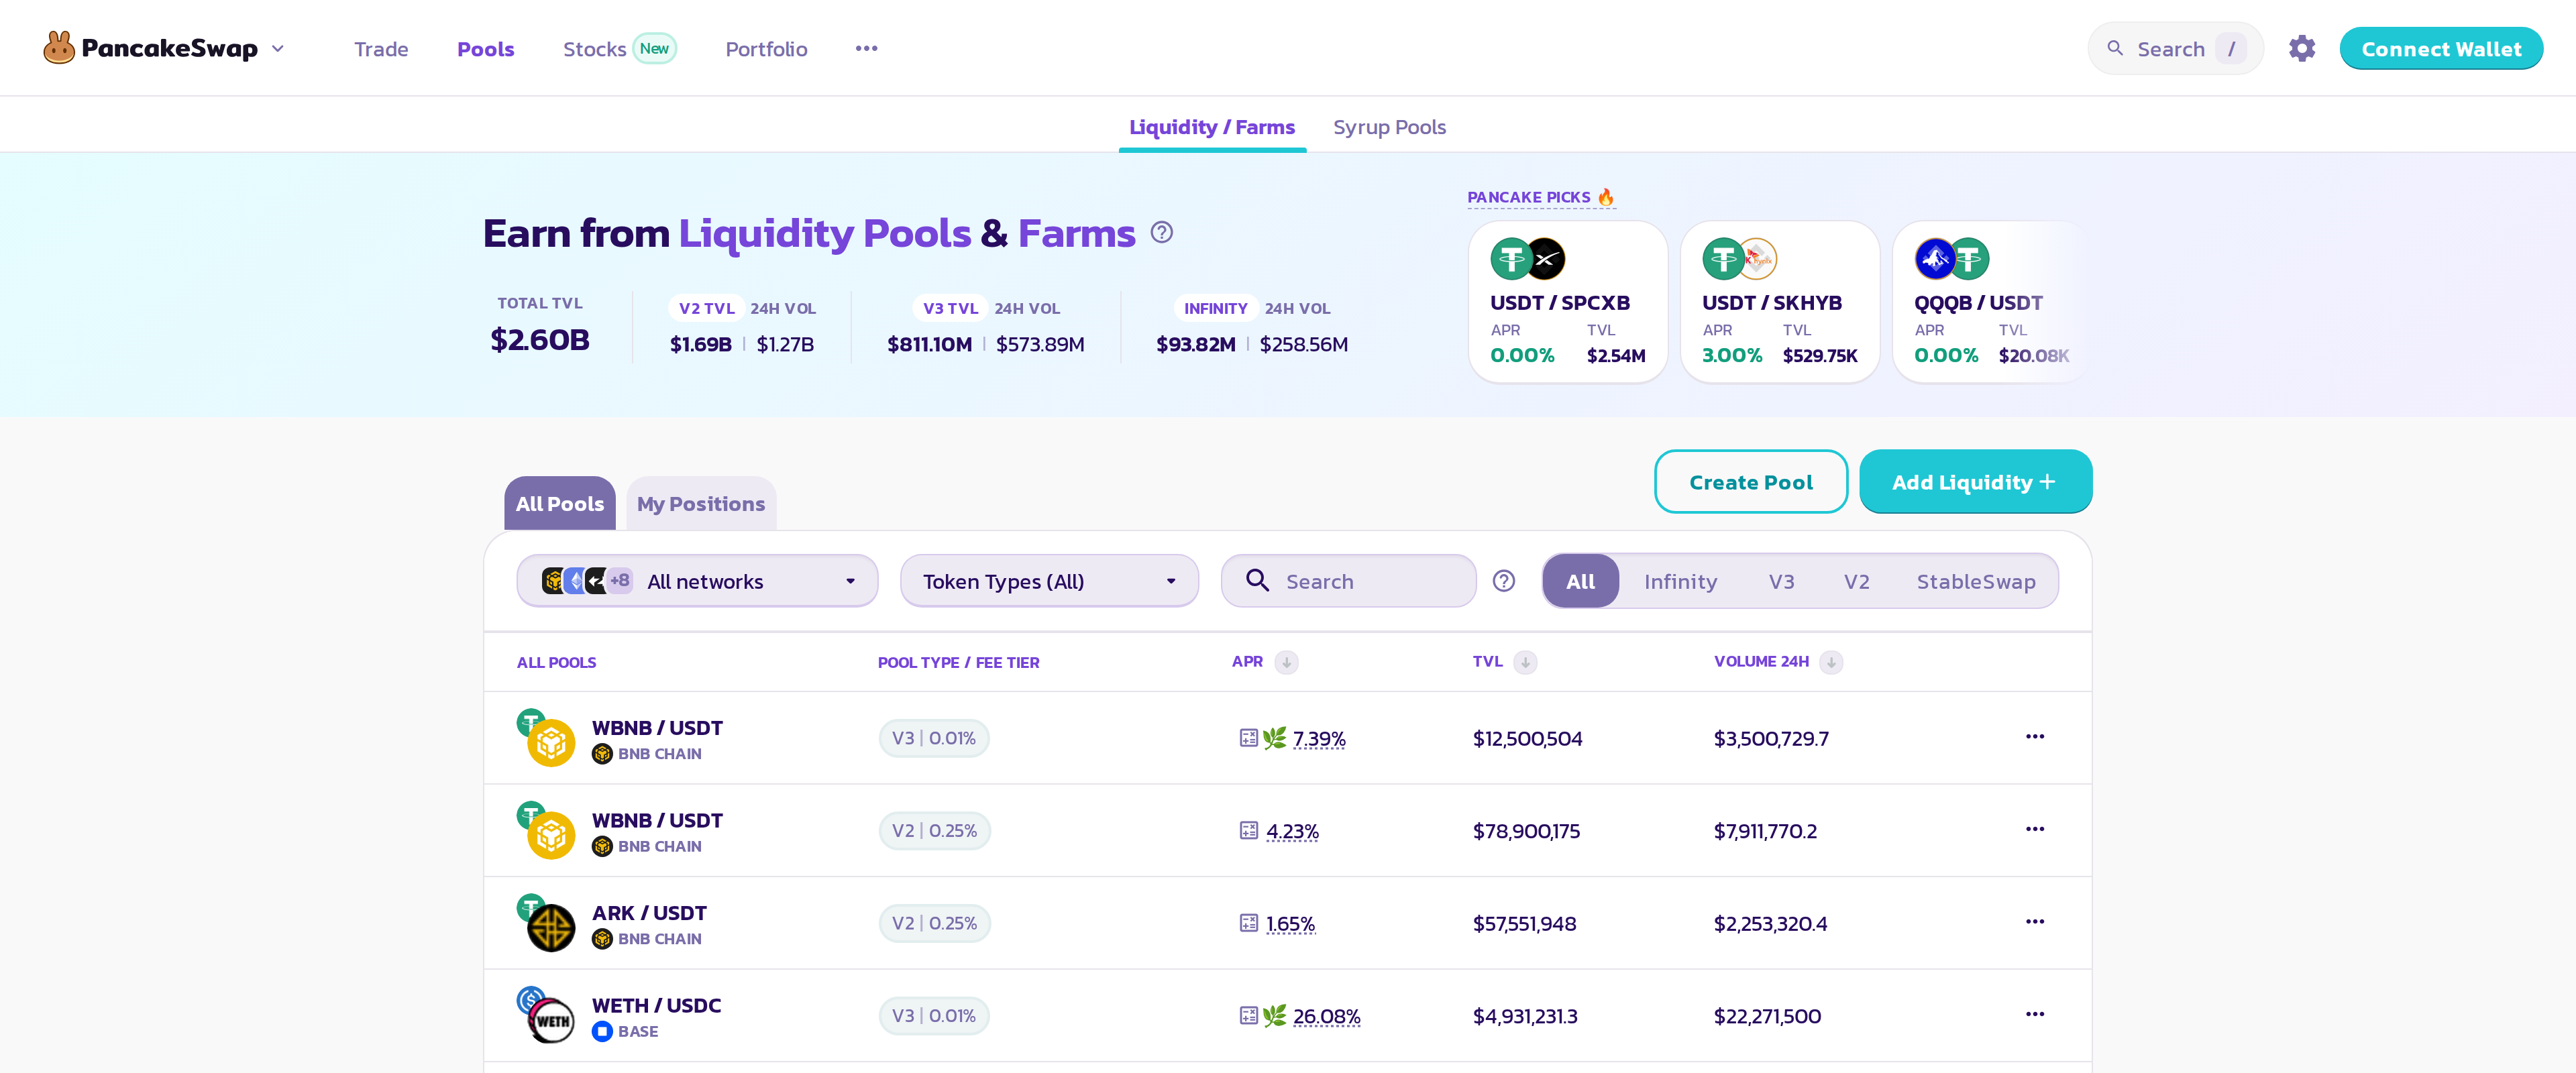This screenshot has width=2576, height=1073.
Task: Switch to Liquidity / Farms tab
Action: [x=1211, y=127]
